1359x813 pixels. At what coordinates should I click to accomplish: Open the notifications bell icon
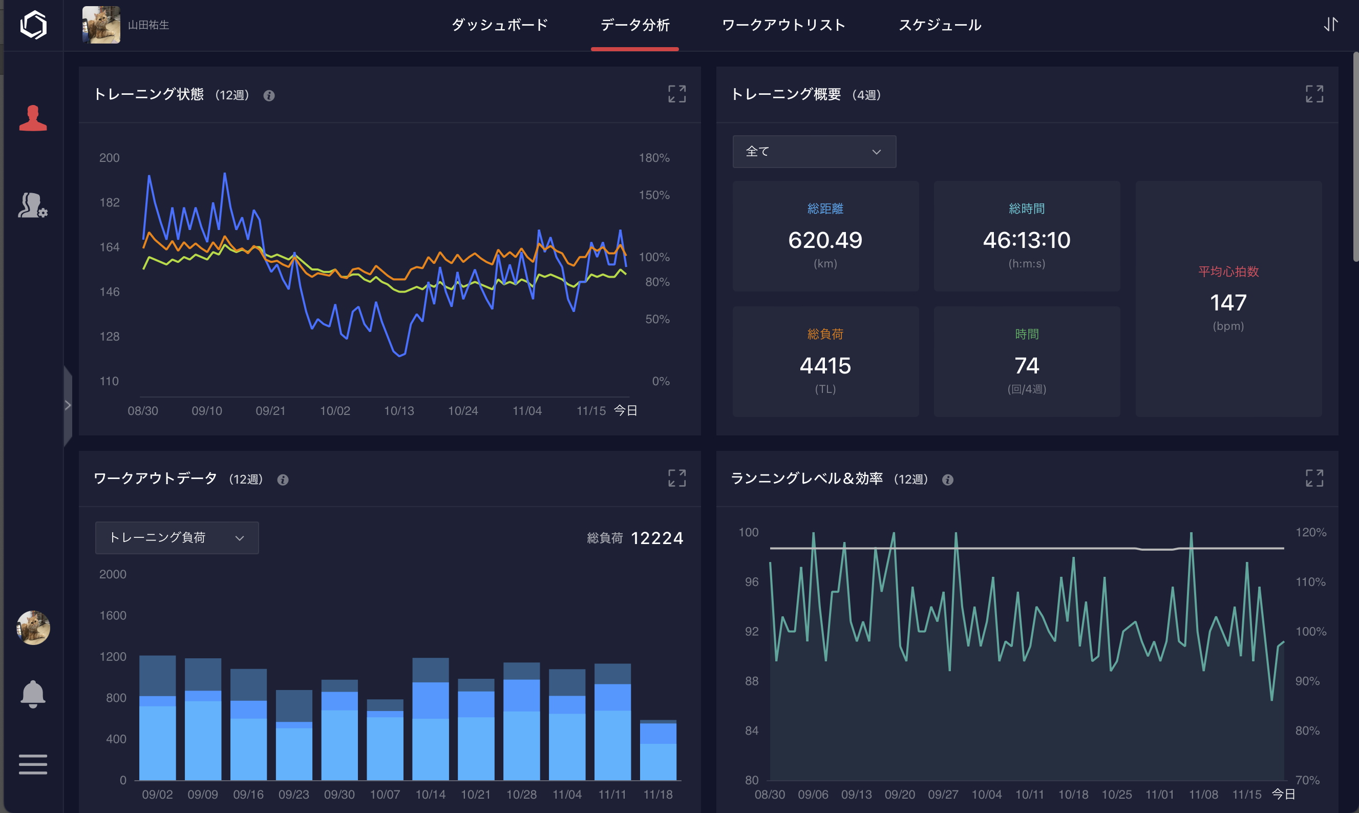click(x=33, y=694)
